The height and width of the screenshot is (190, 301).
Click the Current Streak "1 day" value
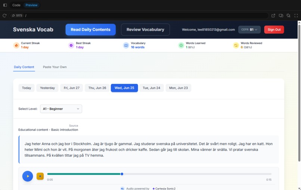[x=25, y=47]
